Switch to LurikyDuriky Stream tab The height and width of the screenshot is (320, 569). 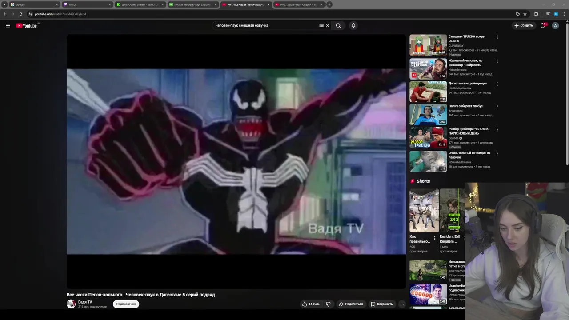(x=140, y=4)
